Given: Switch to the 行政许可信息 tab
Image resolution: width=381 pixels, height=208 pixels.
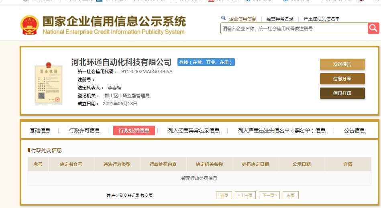Looking at the screenshot, I should (x=84, y=131).
